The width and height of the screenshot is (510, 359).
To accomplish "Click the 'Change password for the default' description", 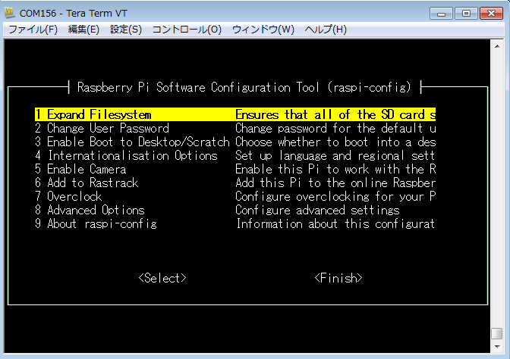I will (335, 128).
